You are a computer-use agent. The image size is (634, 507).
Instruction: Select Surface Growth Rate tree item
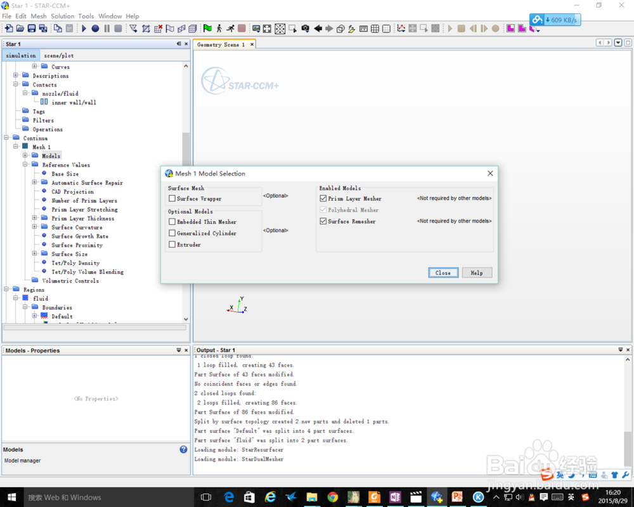coord(80,236)
